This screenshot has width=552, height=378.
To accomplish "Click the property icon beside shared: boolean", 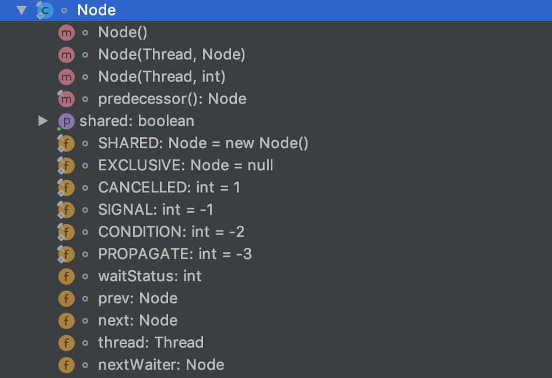I will coord(66,121).
